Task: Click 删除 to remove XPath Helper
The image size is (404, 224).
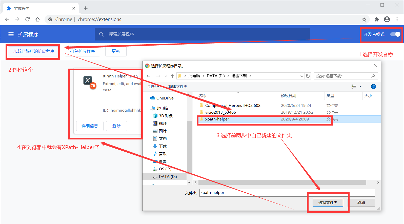Action: pos(116,126)
